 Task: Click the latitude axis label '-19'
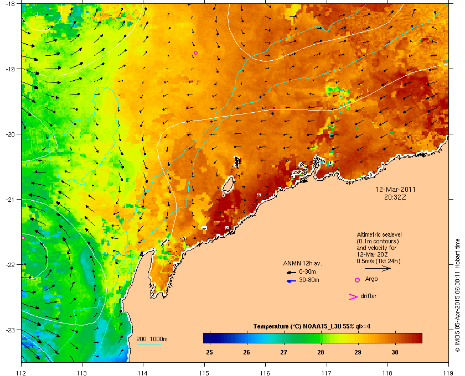[10, 69]
